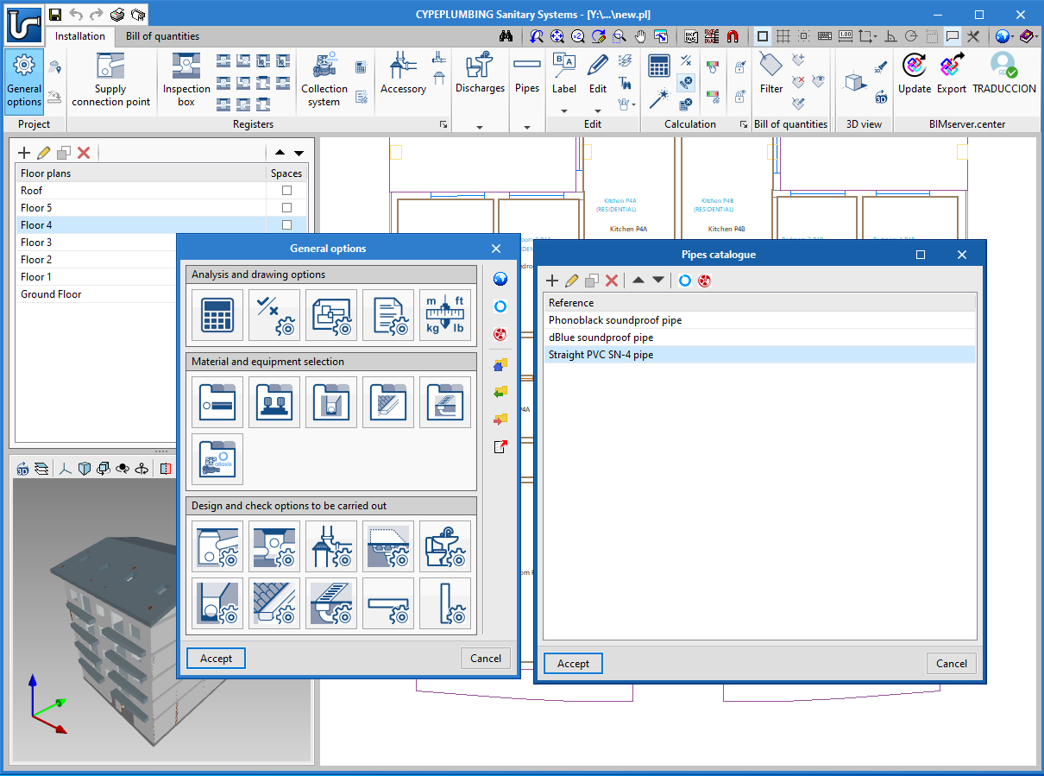Open vertical pipe design options icon
1044x776 pixels.
click(x=445, y=603)
